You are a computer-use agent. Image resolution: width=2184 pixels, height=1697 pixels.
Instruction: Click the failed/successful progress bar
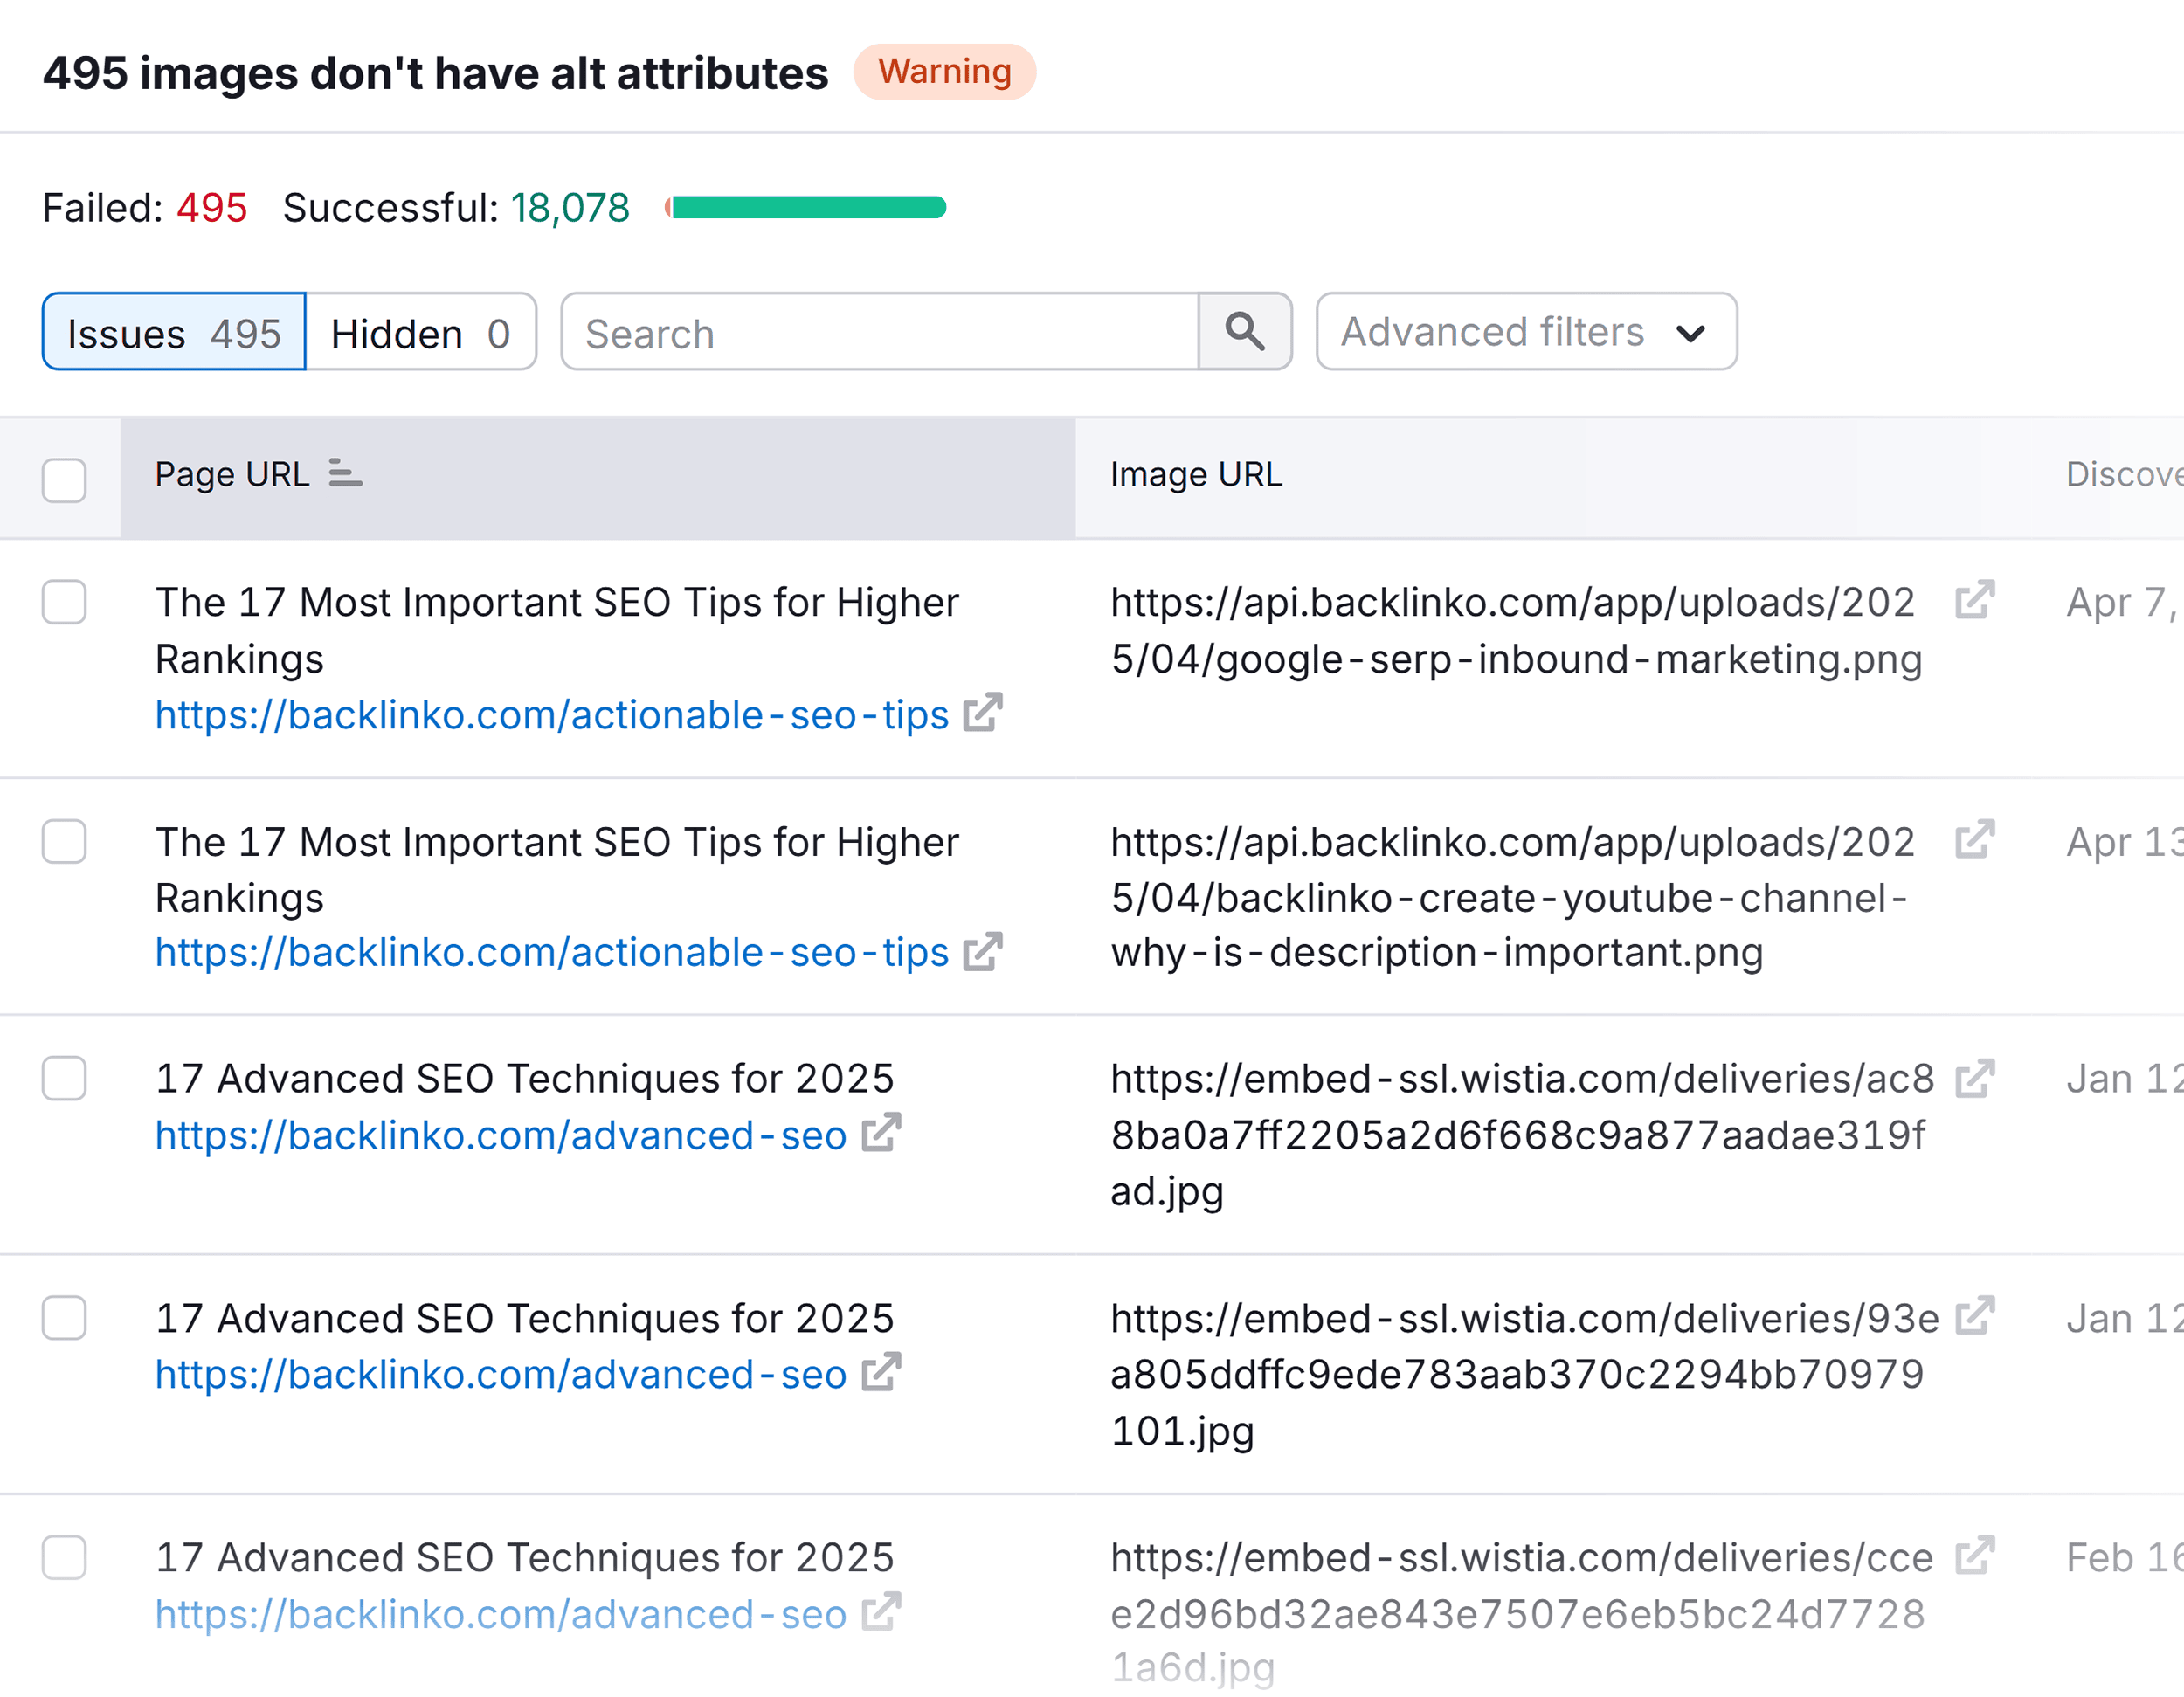805,207
